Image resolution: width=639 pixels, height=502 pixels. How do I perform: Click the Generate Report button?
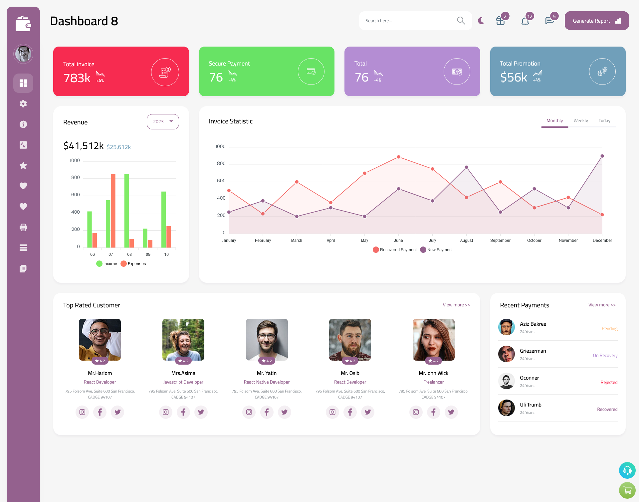click(595, 21)
